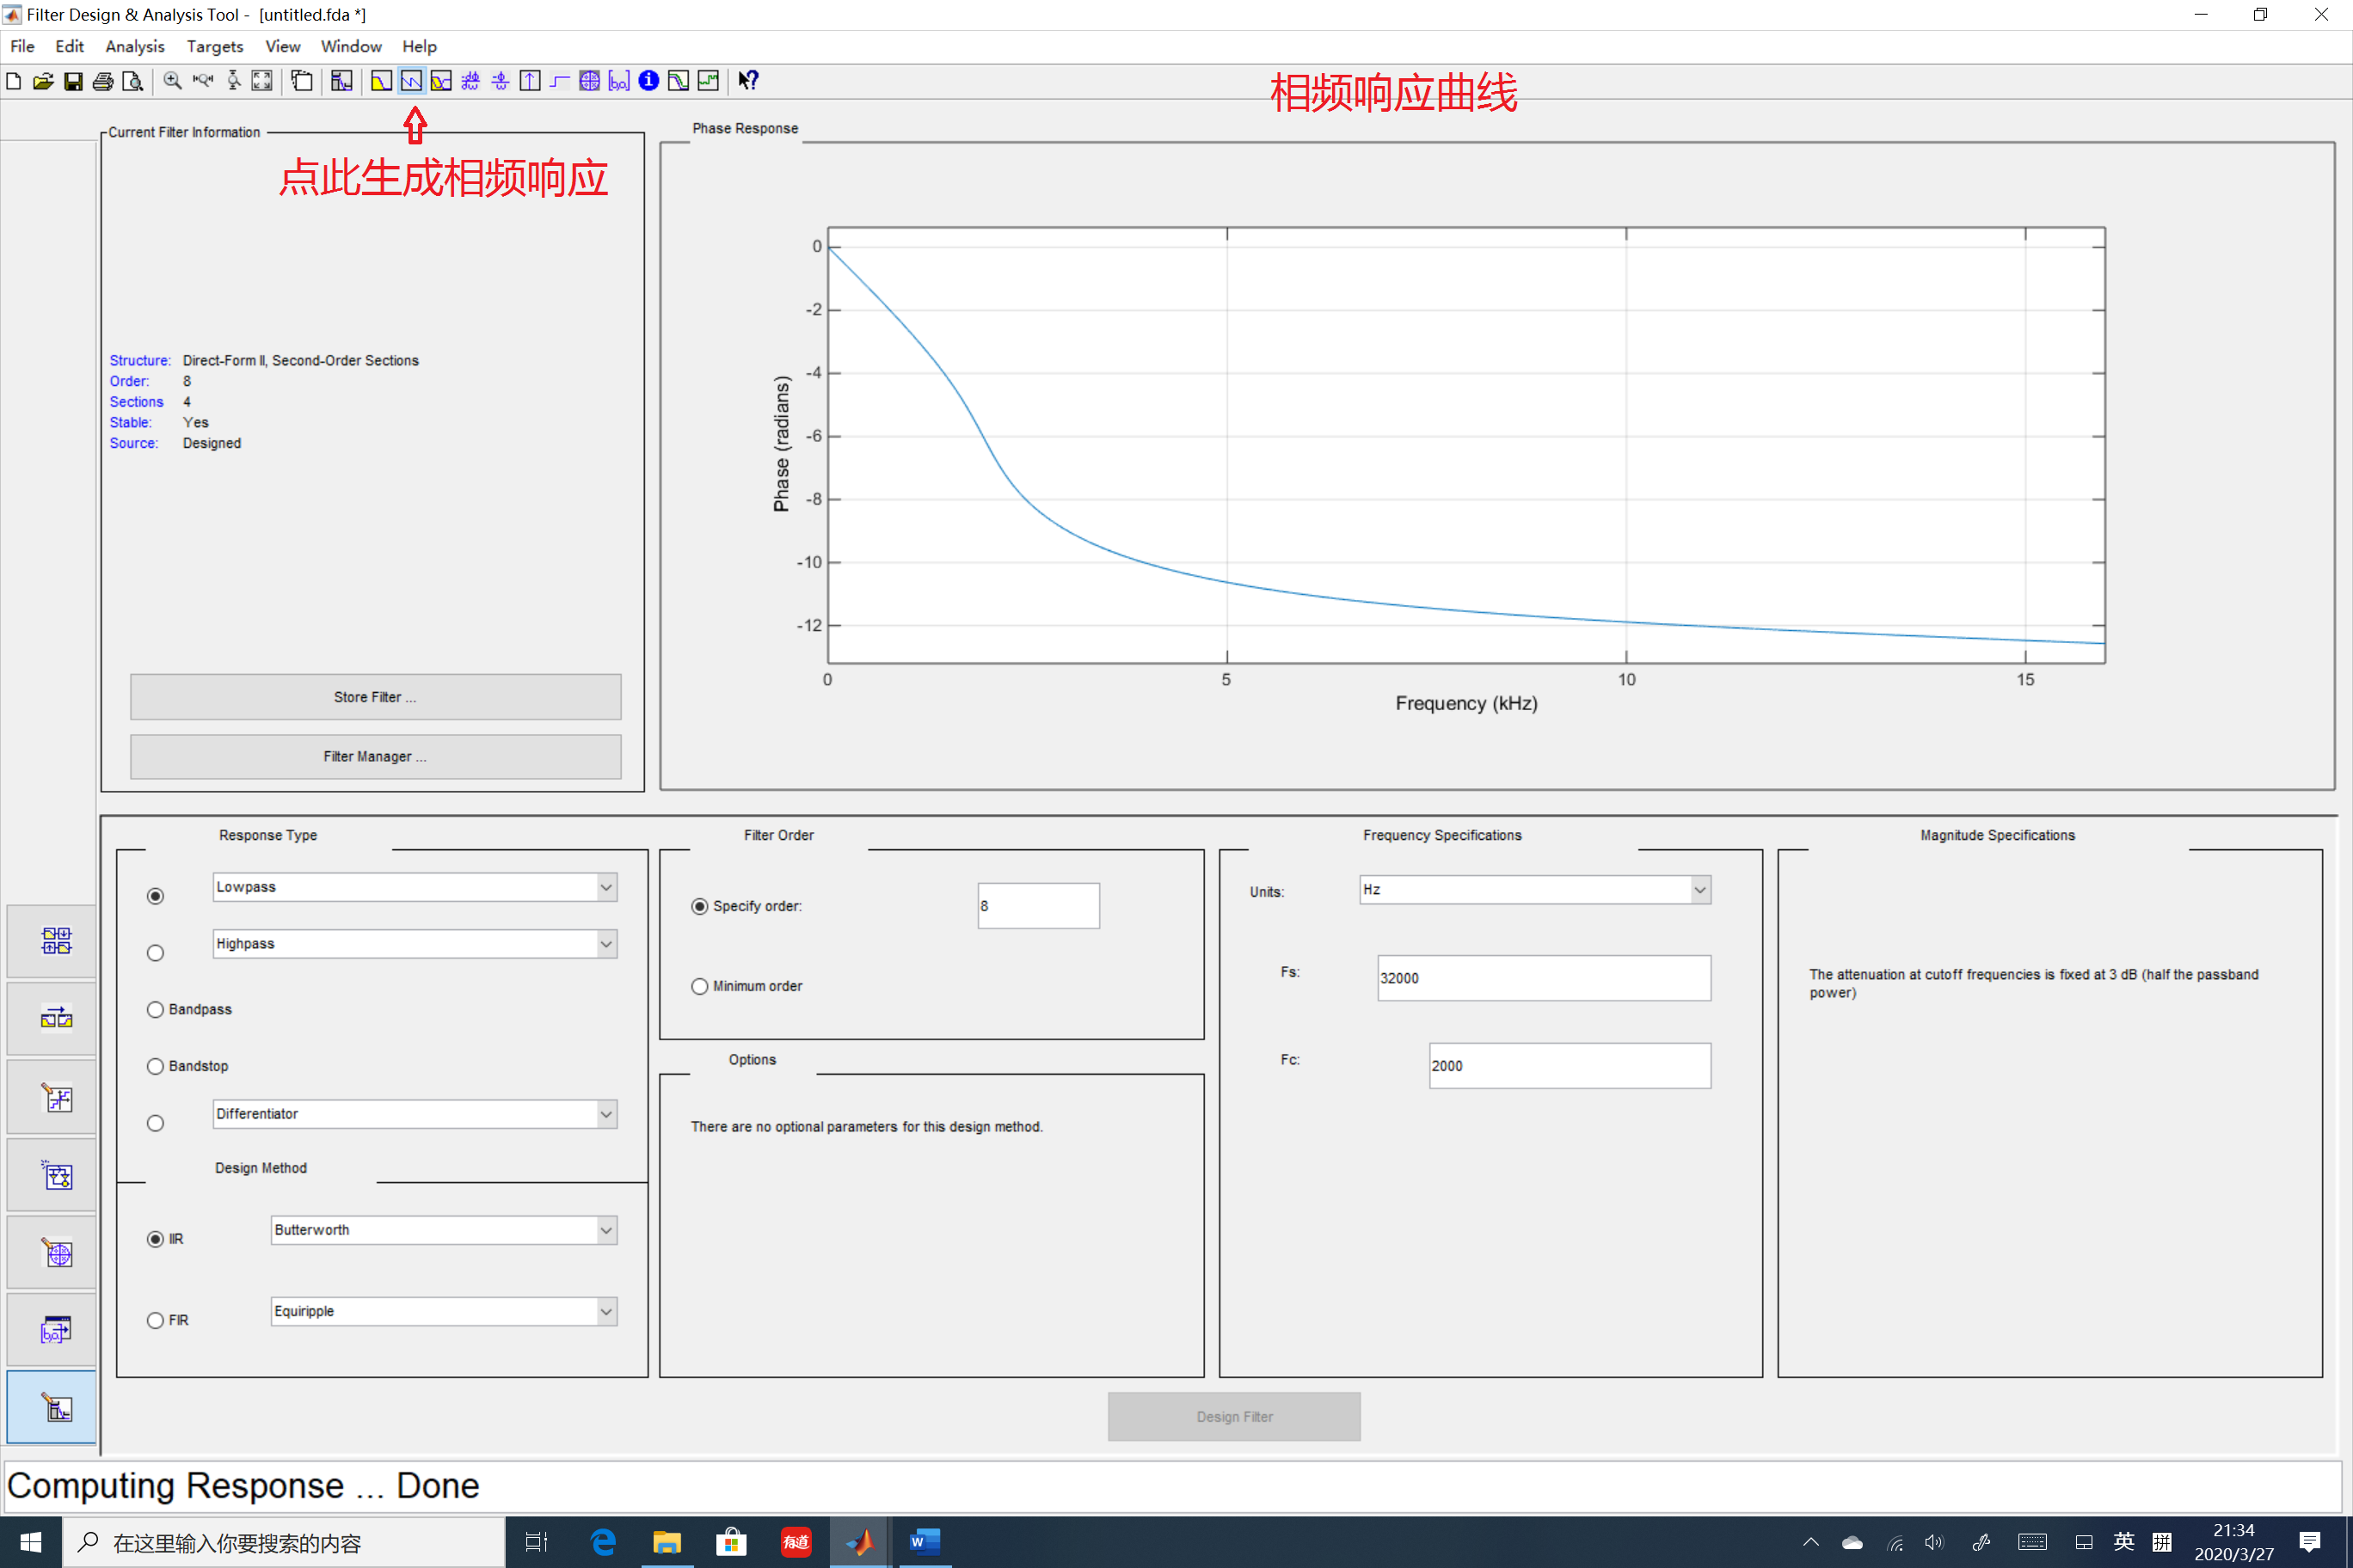Select the Bandpass response type
The height and width of the screenshot is (1568, 2353).
tap(155, 1009)
